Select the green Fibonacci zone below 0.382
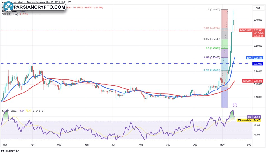The image size is (266, 152). 225,44
